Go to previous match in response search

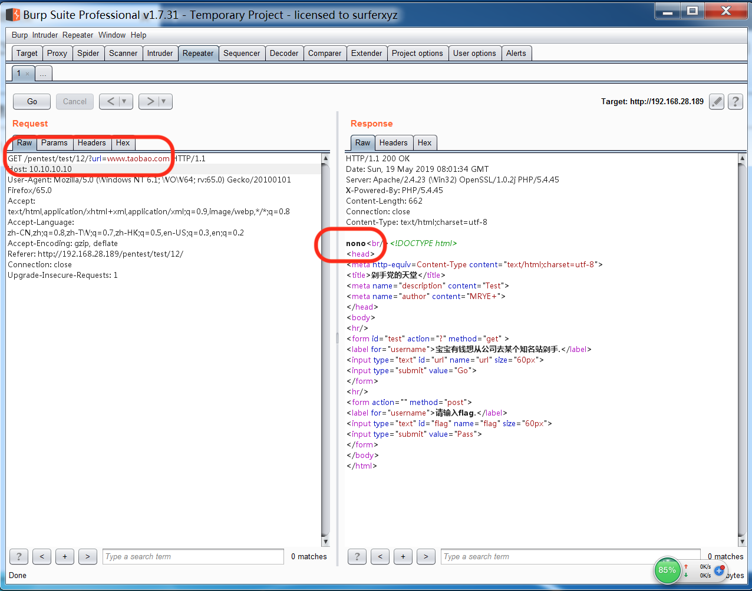[x=380, y=556]
